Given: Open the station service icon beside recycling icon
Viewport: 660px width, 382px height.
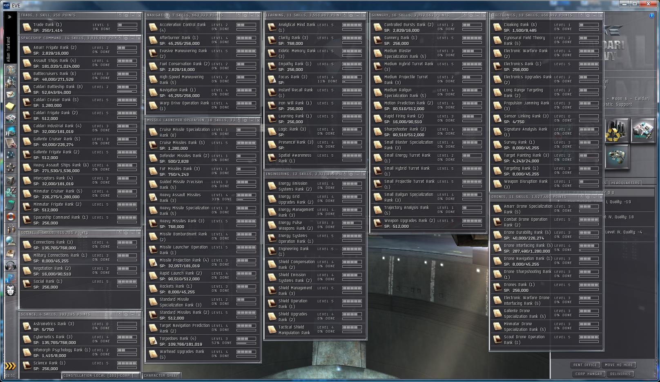Looking at the screenshot, I should coord(643,130).
